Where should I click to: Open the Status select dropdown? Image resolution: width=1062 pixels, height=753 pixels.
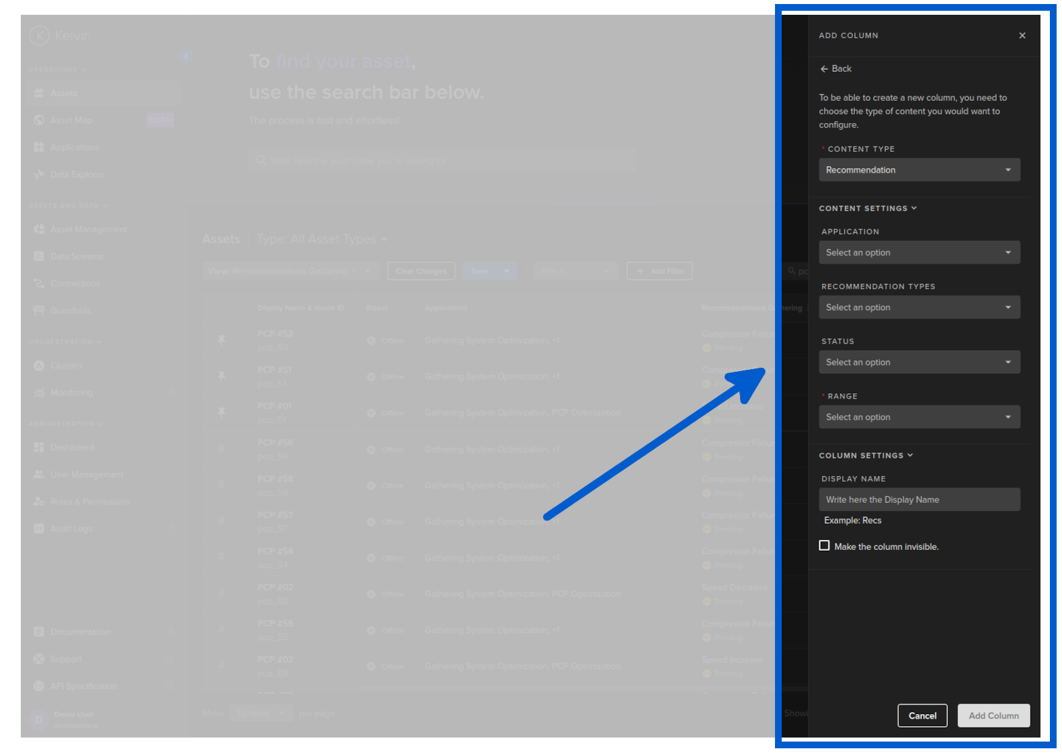[x=919, y=362]
